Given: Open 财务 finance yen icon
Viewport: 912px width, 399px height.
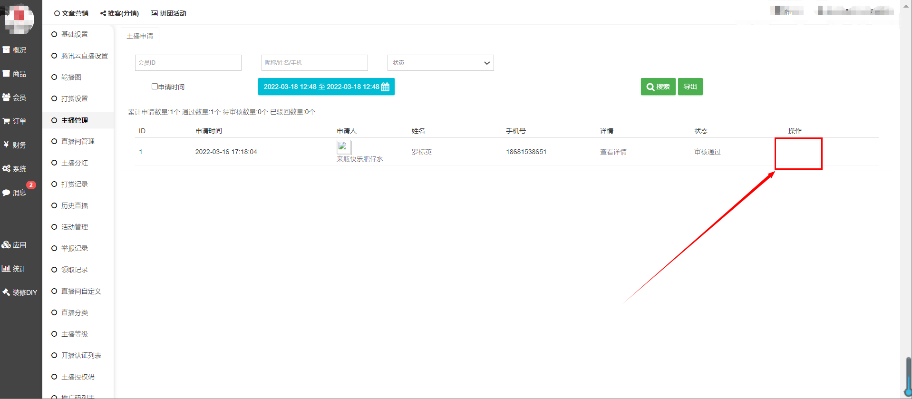Looking at the screenshot, I should (7, 145).
